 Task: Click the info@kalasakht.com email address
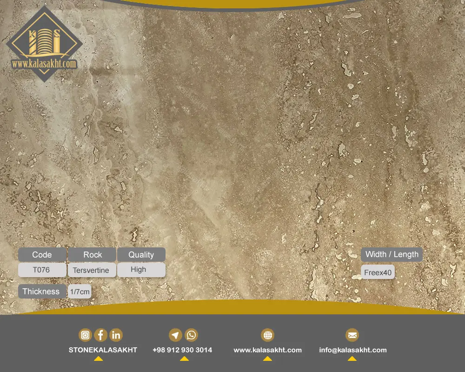[x=353, y=350]
